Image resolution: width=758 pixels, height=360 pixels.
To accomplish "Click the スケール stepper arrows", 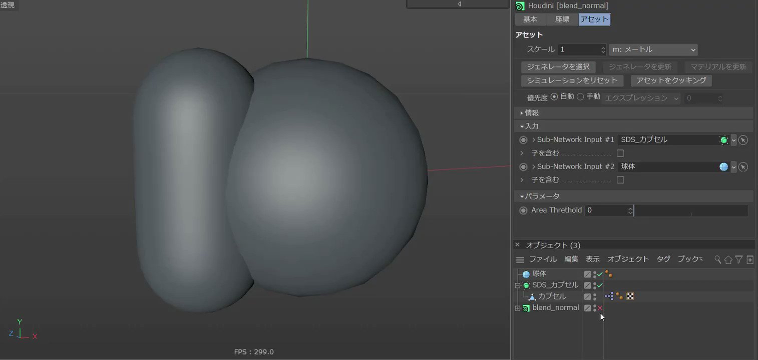I will pyautogui.click(x=603, y=50).
